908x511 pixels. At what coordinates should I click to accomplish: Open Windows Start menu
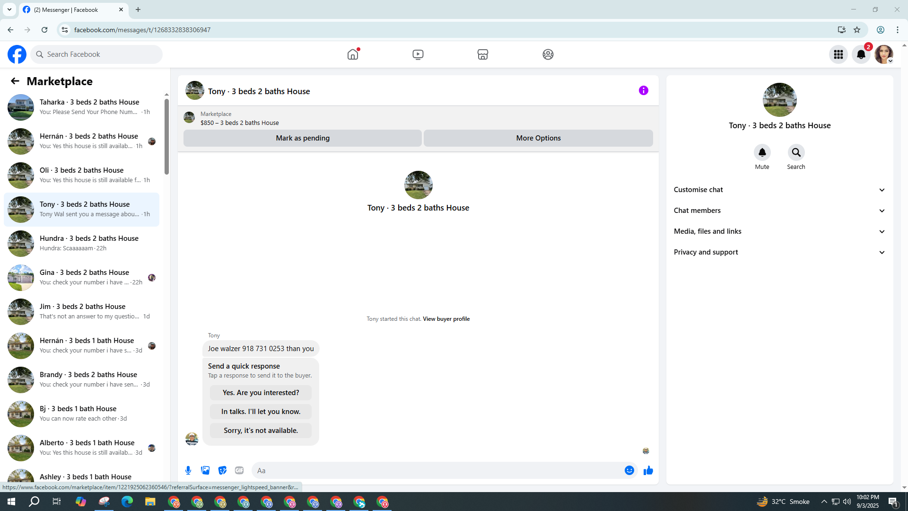point(11,502)
